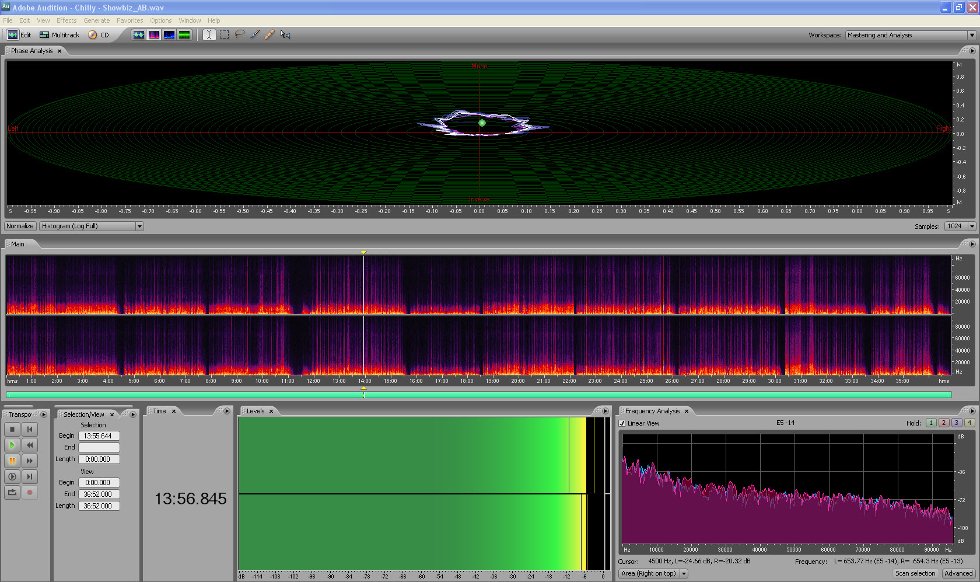Viewport: 980px width, 582px height.
Task: Click the Scan selection button
Action: 915,573
